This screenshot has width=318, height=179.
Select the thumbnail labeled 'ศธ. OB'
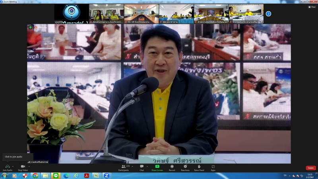coord(142,14)
